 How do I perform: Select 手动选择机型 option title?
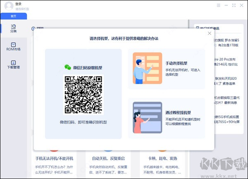176,63
